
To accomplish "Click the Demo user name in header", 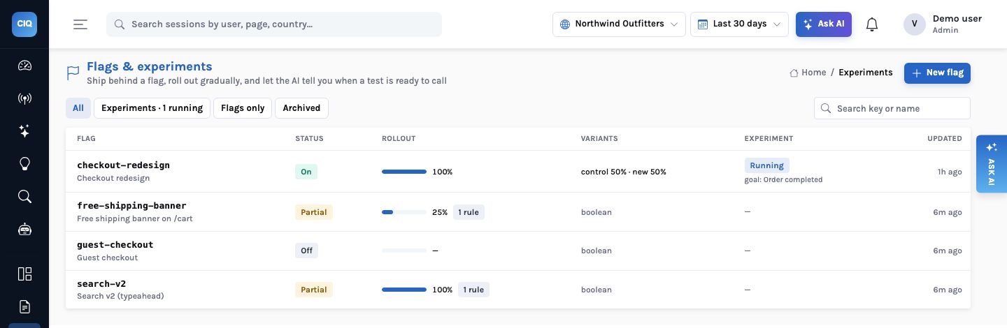I will [x=957, y=19].
